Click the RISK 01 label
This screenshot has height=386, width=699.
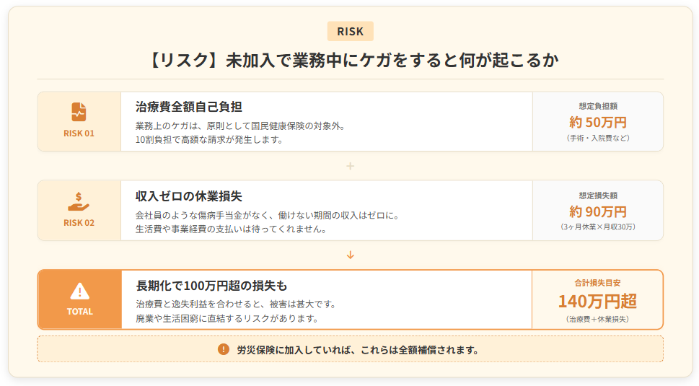tap(79, 133)
